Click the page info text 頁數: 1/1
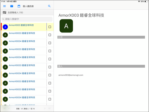This screenshot has width=149, height=112. pyautogui.click(x=20, y=109)
